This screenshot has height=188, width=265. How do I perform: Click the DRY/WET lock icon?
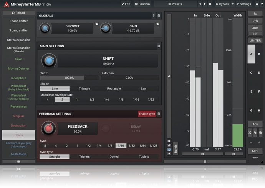click(96, 24)
